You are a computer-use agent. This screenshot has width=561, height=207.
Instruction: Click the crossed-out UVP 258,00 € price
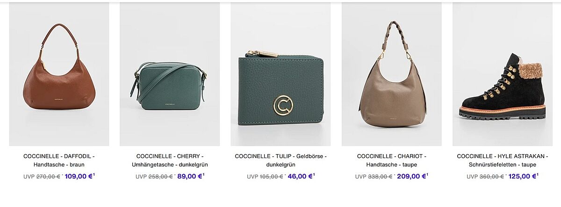tap(154, 177)
